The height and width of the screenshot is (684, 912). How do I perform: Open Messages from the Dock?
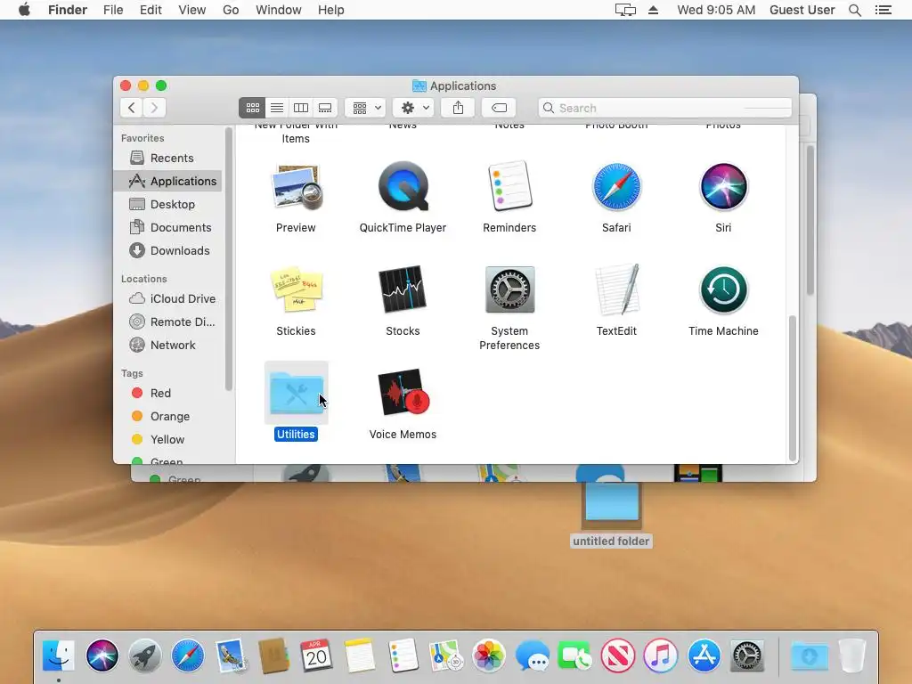[x=533, y=655]
